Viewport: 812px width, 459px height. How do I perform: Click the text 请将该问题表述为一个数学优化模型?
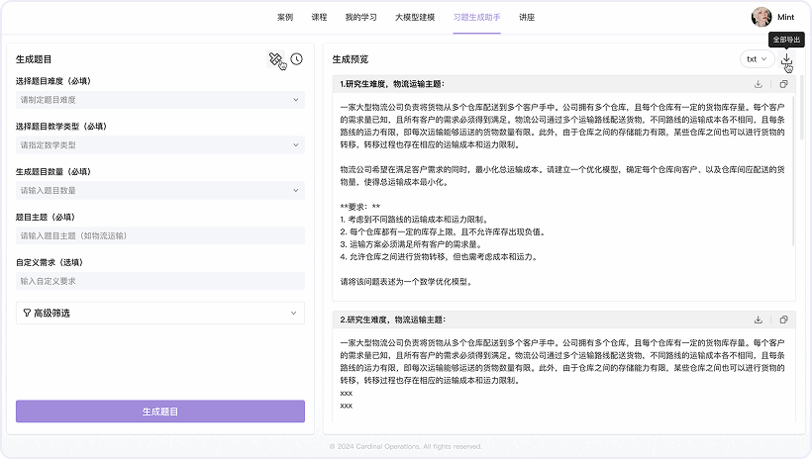pyautogui.click(x=406, y=282)
